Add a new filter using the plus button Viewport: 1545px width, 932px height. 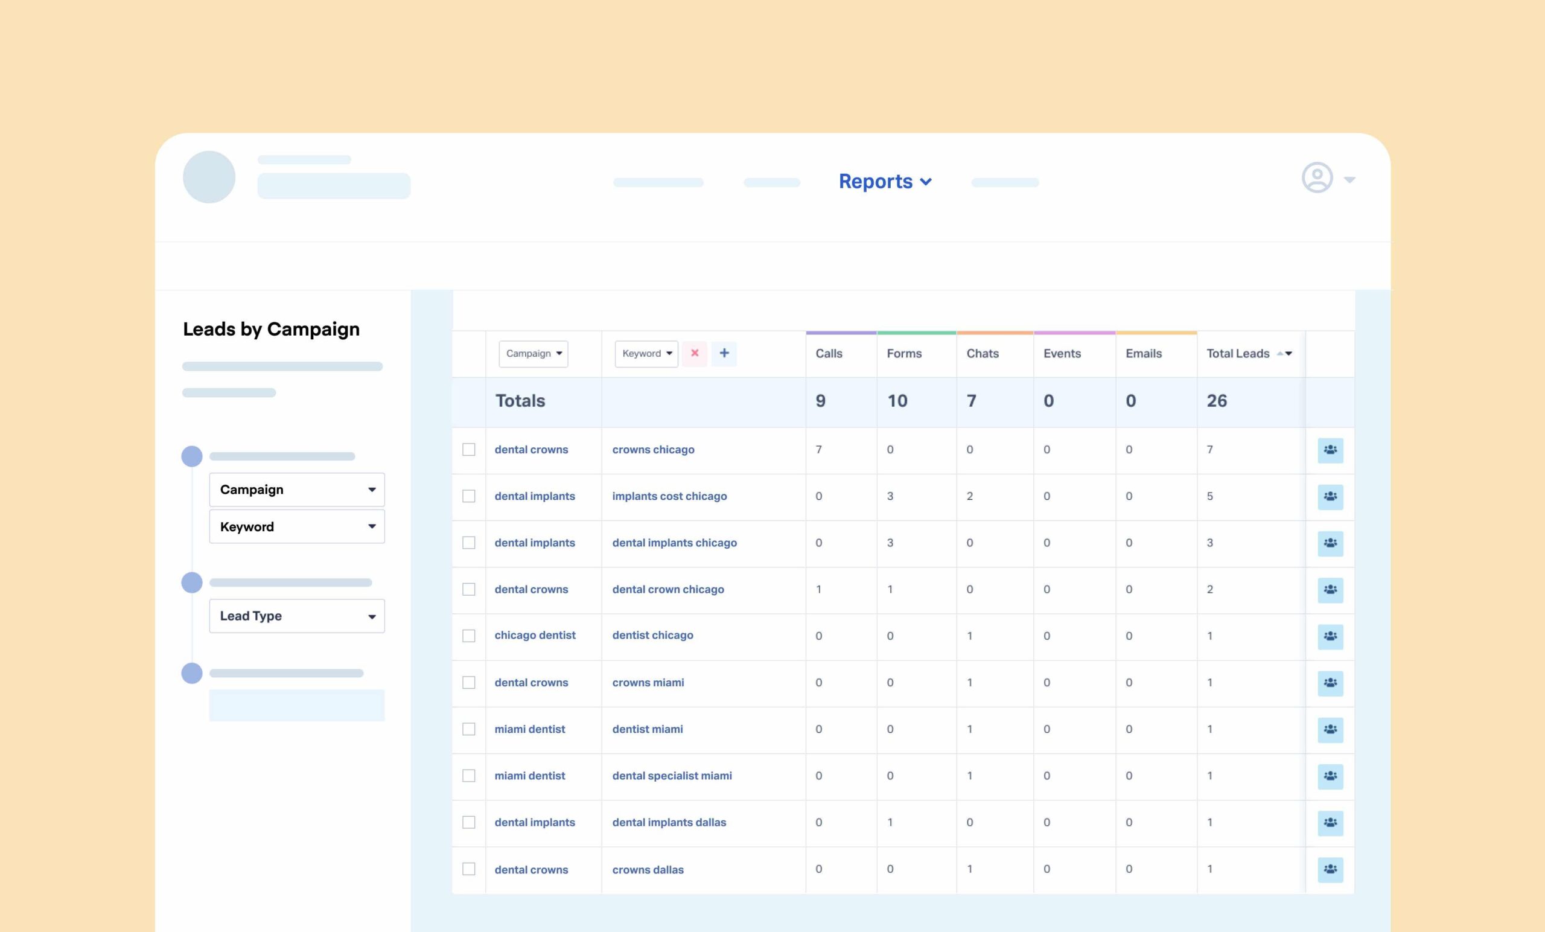(x=725, y=353)
